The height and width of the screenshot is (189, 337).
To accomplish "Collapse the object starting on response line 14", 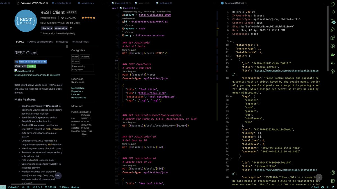I will pos(231,59).
